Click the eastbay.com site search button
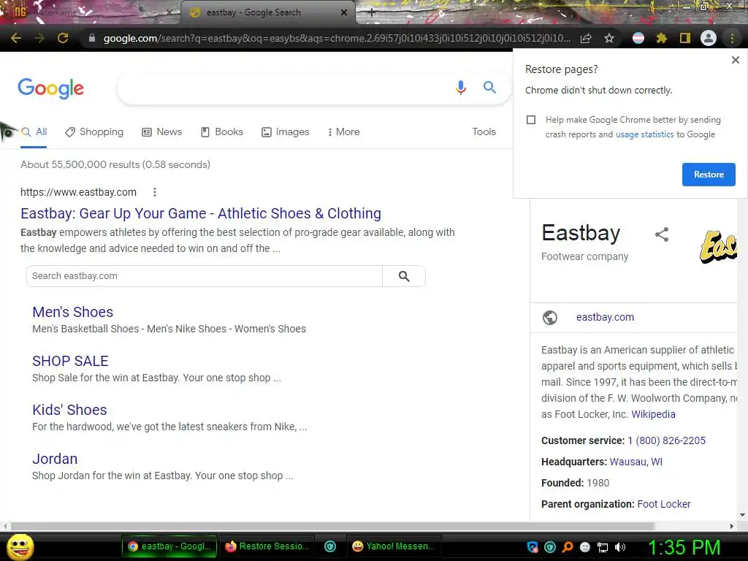The height and width of the screenshot is (561, 748). (x=404, y=276)
